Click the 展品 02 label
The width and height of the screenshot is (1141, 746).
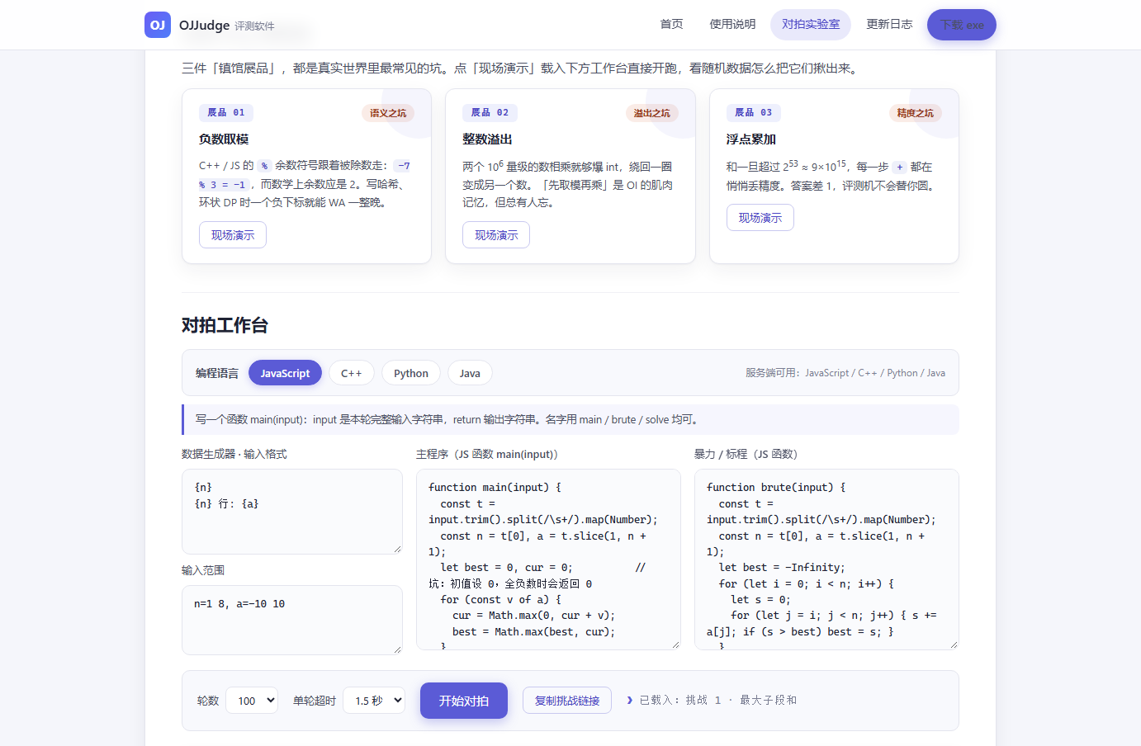(490, 112)
